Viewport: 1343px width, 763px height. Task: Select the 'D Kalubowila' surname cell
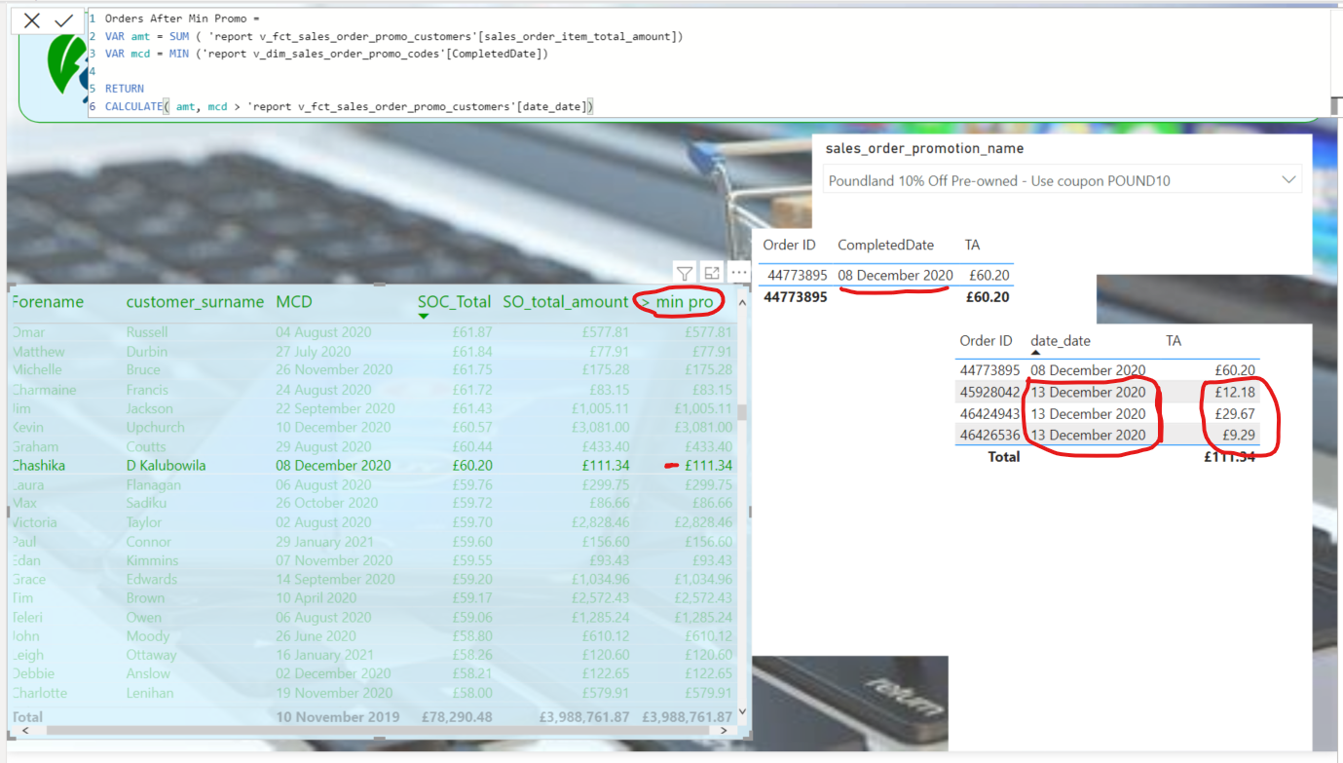click(x=166, y=466)
